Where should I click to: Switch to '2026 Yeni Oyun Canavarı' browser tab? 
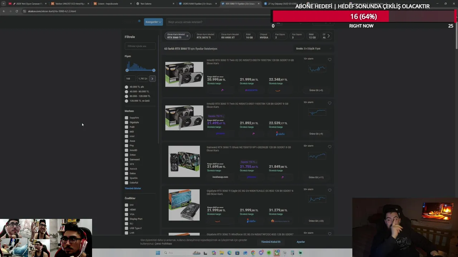(27, 4)
